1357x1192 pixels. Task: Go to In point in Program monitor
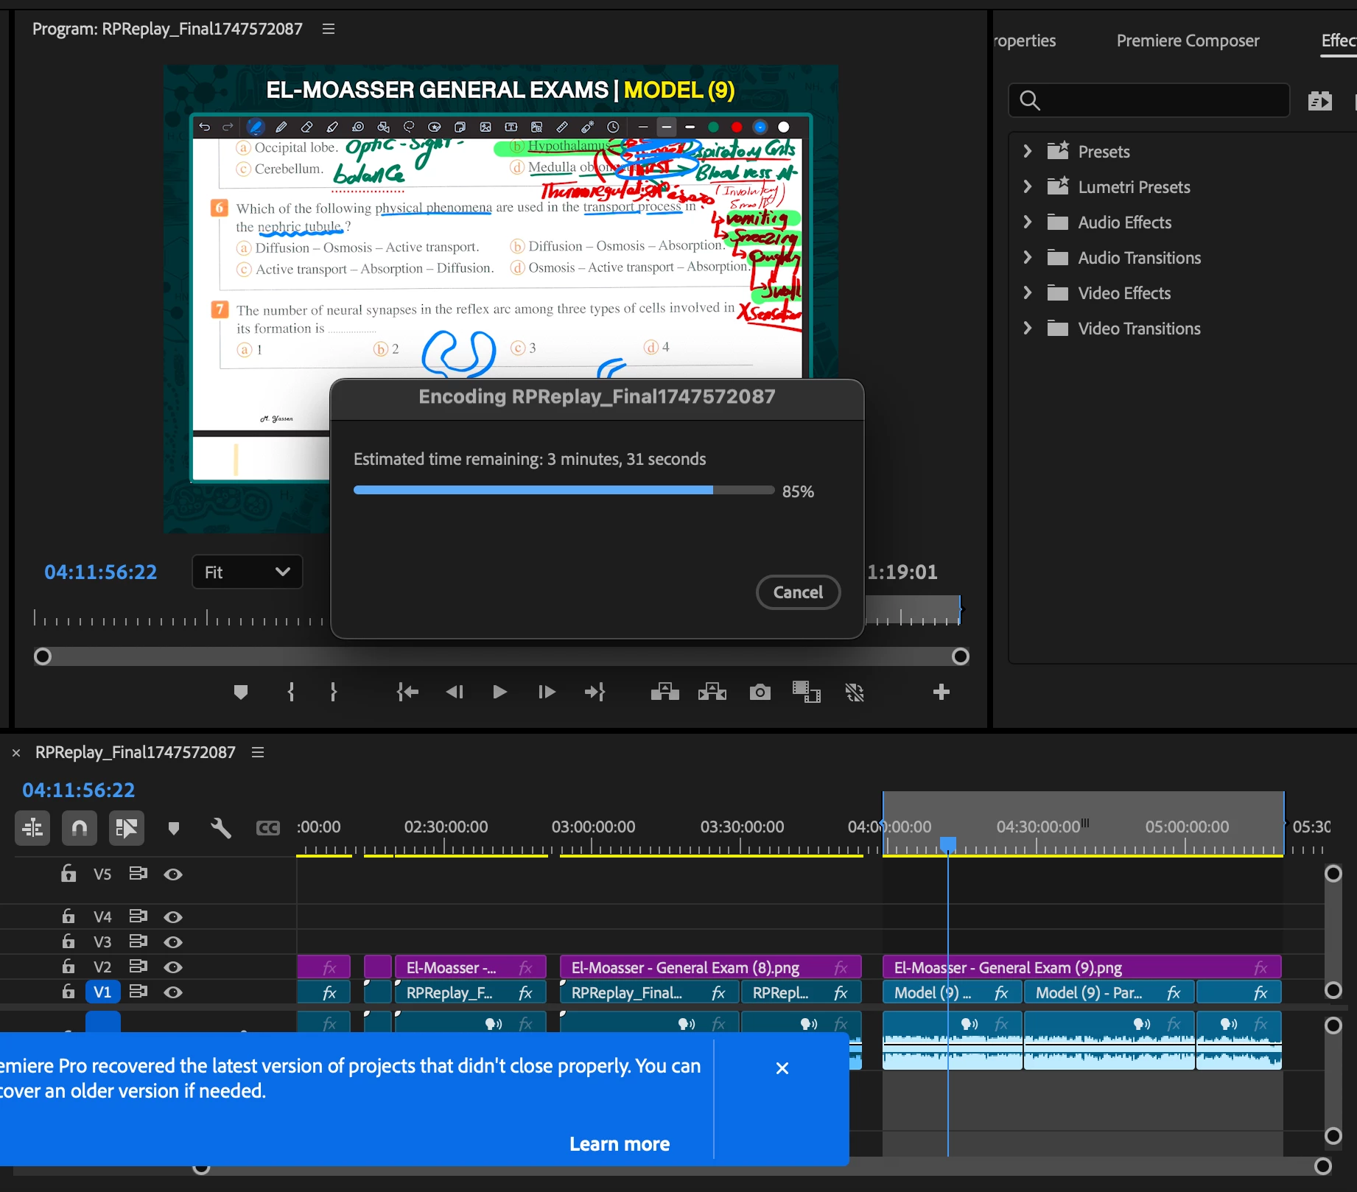(407, 692)
